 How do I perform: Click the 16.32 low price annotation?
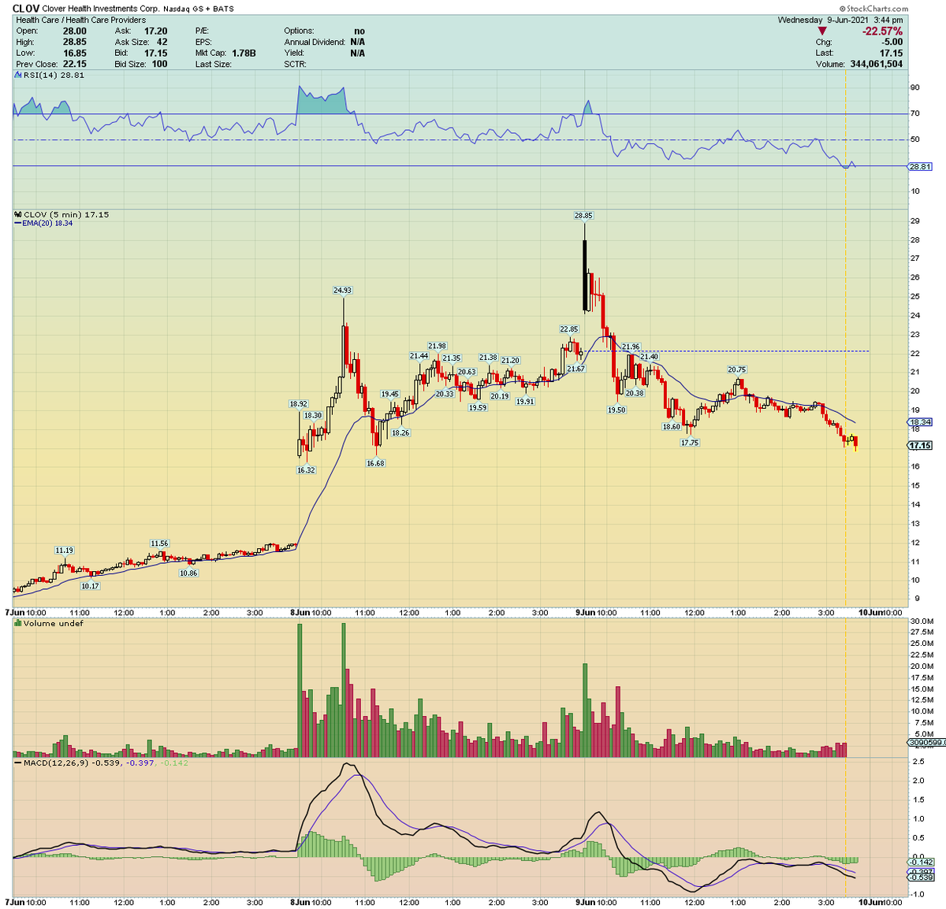click(306, 469)
